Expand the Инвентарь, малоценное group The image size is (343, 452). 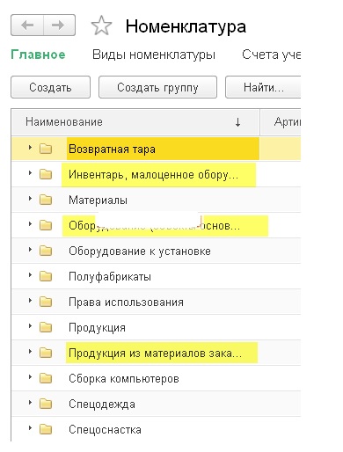click(x=30, y=172)
